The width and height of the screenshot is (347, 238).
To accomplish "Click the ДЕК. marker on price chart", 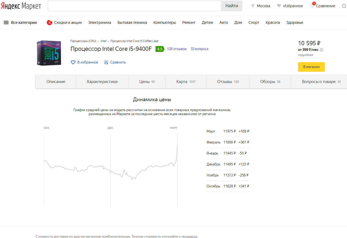I will (x=111, y=128).
